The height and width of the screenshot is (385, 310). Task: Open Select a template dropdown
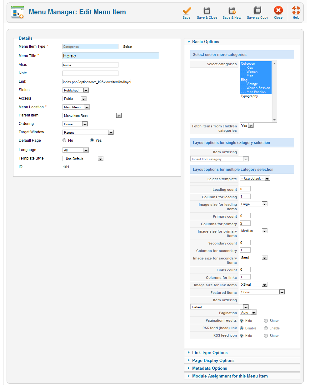255,178
